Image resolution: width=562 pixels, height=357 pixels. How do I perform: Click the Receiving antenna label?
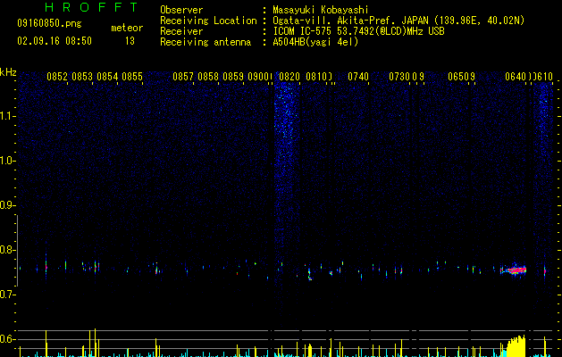click(x=206, y=42)
